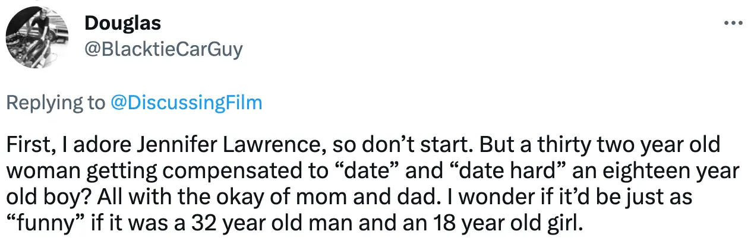This screenshot has height=247, width=754.
Task: Open the Douglas display name profile
Action: point(122,24)
